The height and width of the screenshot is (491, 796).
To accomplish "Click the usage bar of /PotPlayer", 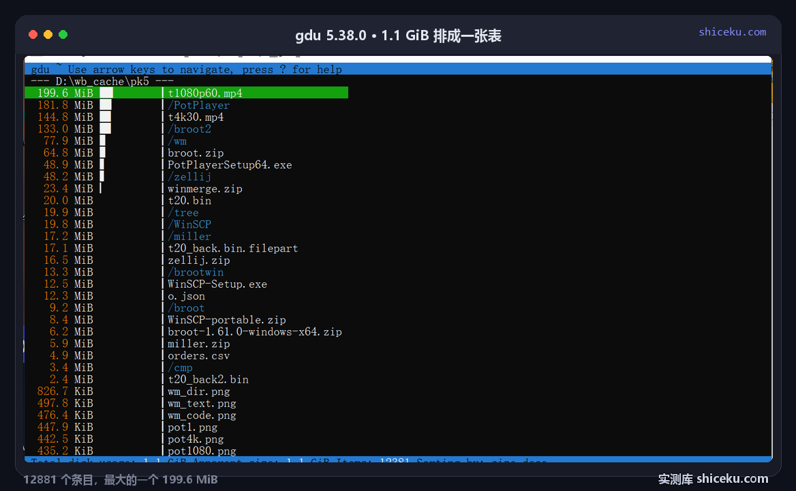I will (106, 105).
